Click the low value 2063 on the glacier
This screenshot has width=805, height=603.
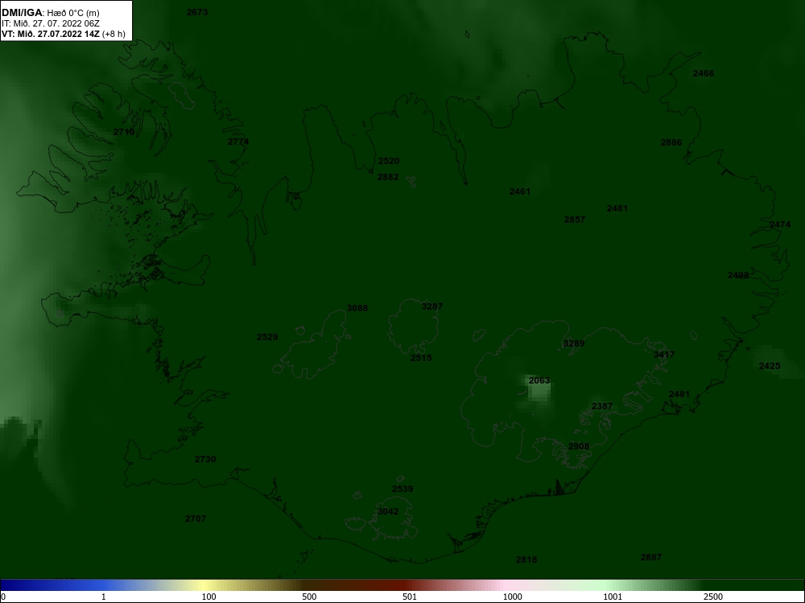tap(539, 380)
